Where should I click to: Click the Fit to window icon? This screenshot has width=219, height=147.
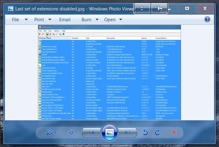tap(71, 132)
